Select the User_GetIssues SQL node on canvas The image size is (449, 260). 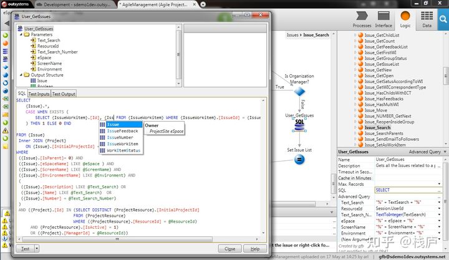point(299,126)
